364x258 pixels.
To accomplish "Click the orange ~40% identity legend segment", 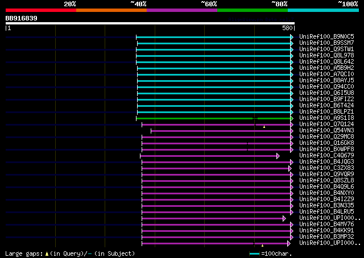I will pyautogui.click(x=111, y=10).
